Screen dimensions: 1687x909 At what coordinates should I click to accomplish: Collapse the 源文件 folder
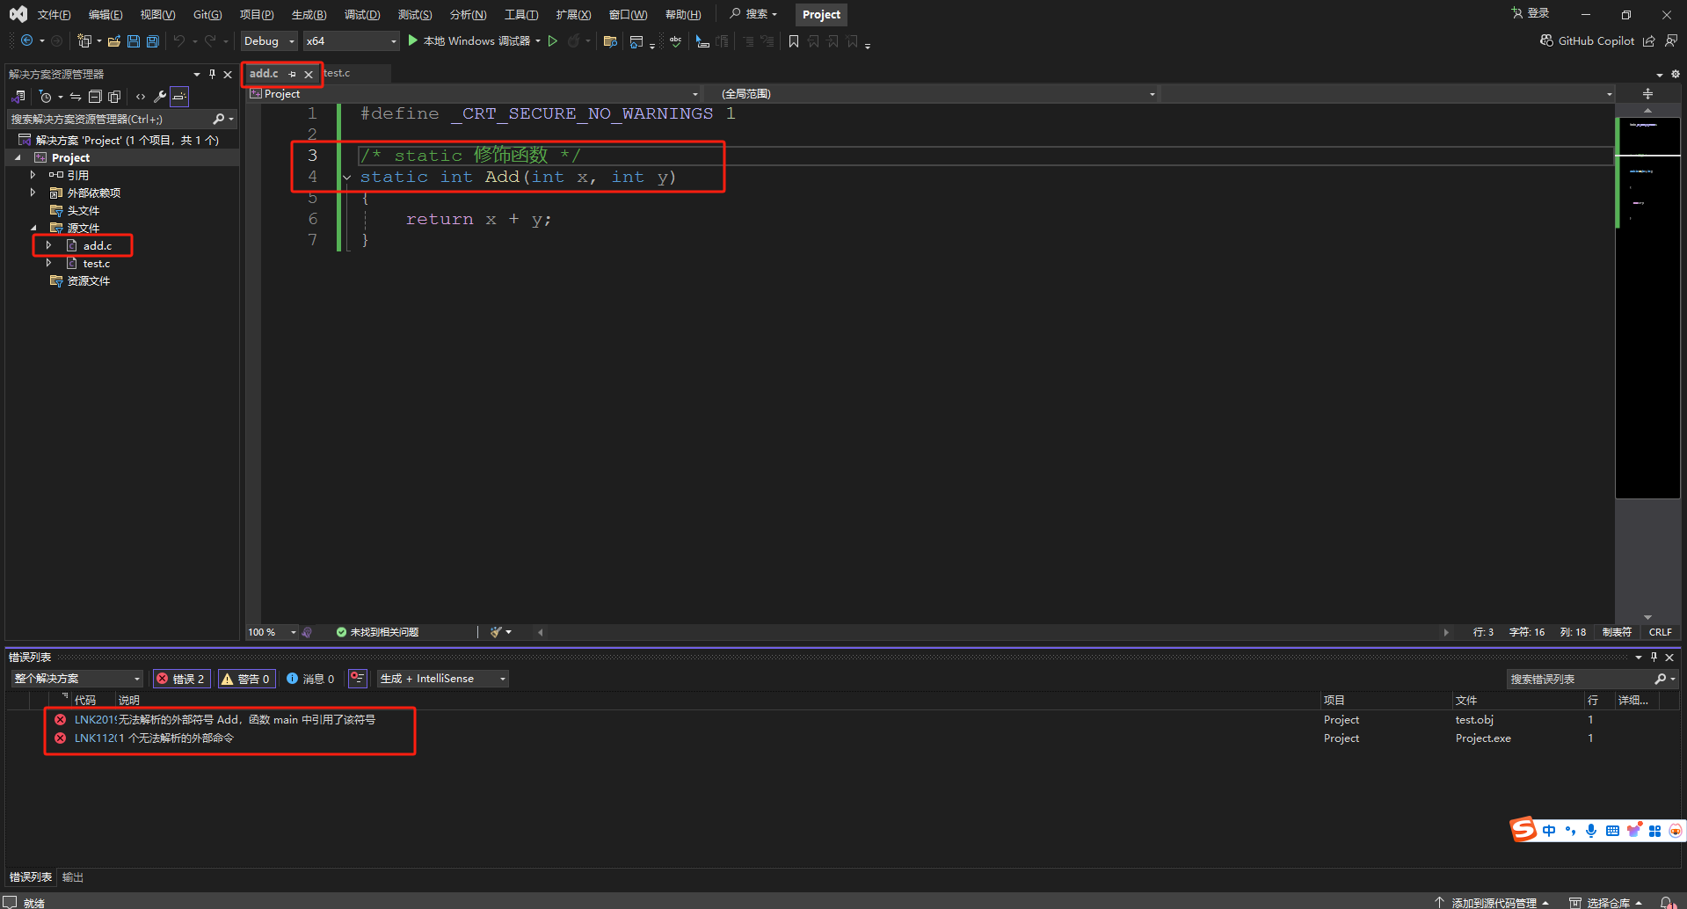(x=33, y=228)
